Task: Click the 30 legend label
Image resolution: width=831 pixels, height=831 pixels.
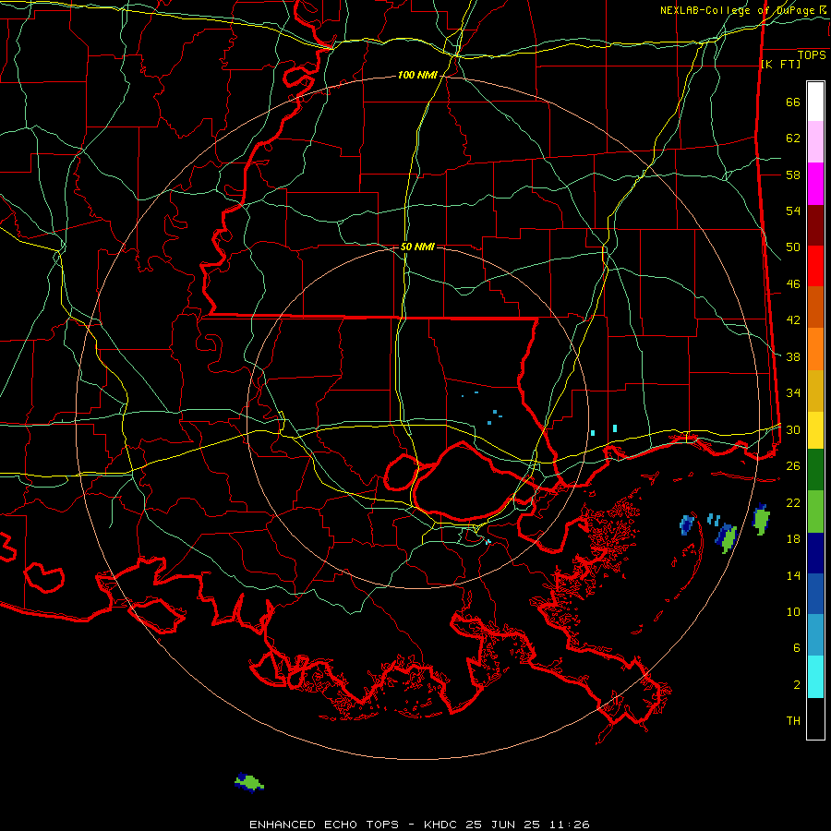Action: tap(793, 429)
